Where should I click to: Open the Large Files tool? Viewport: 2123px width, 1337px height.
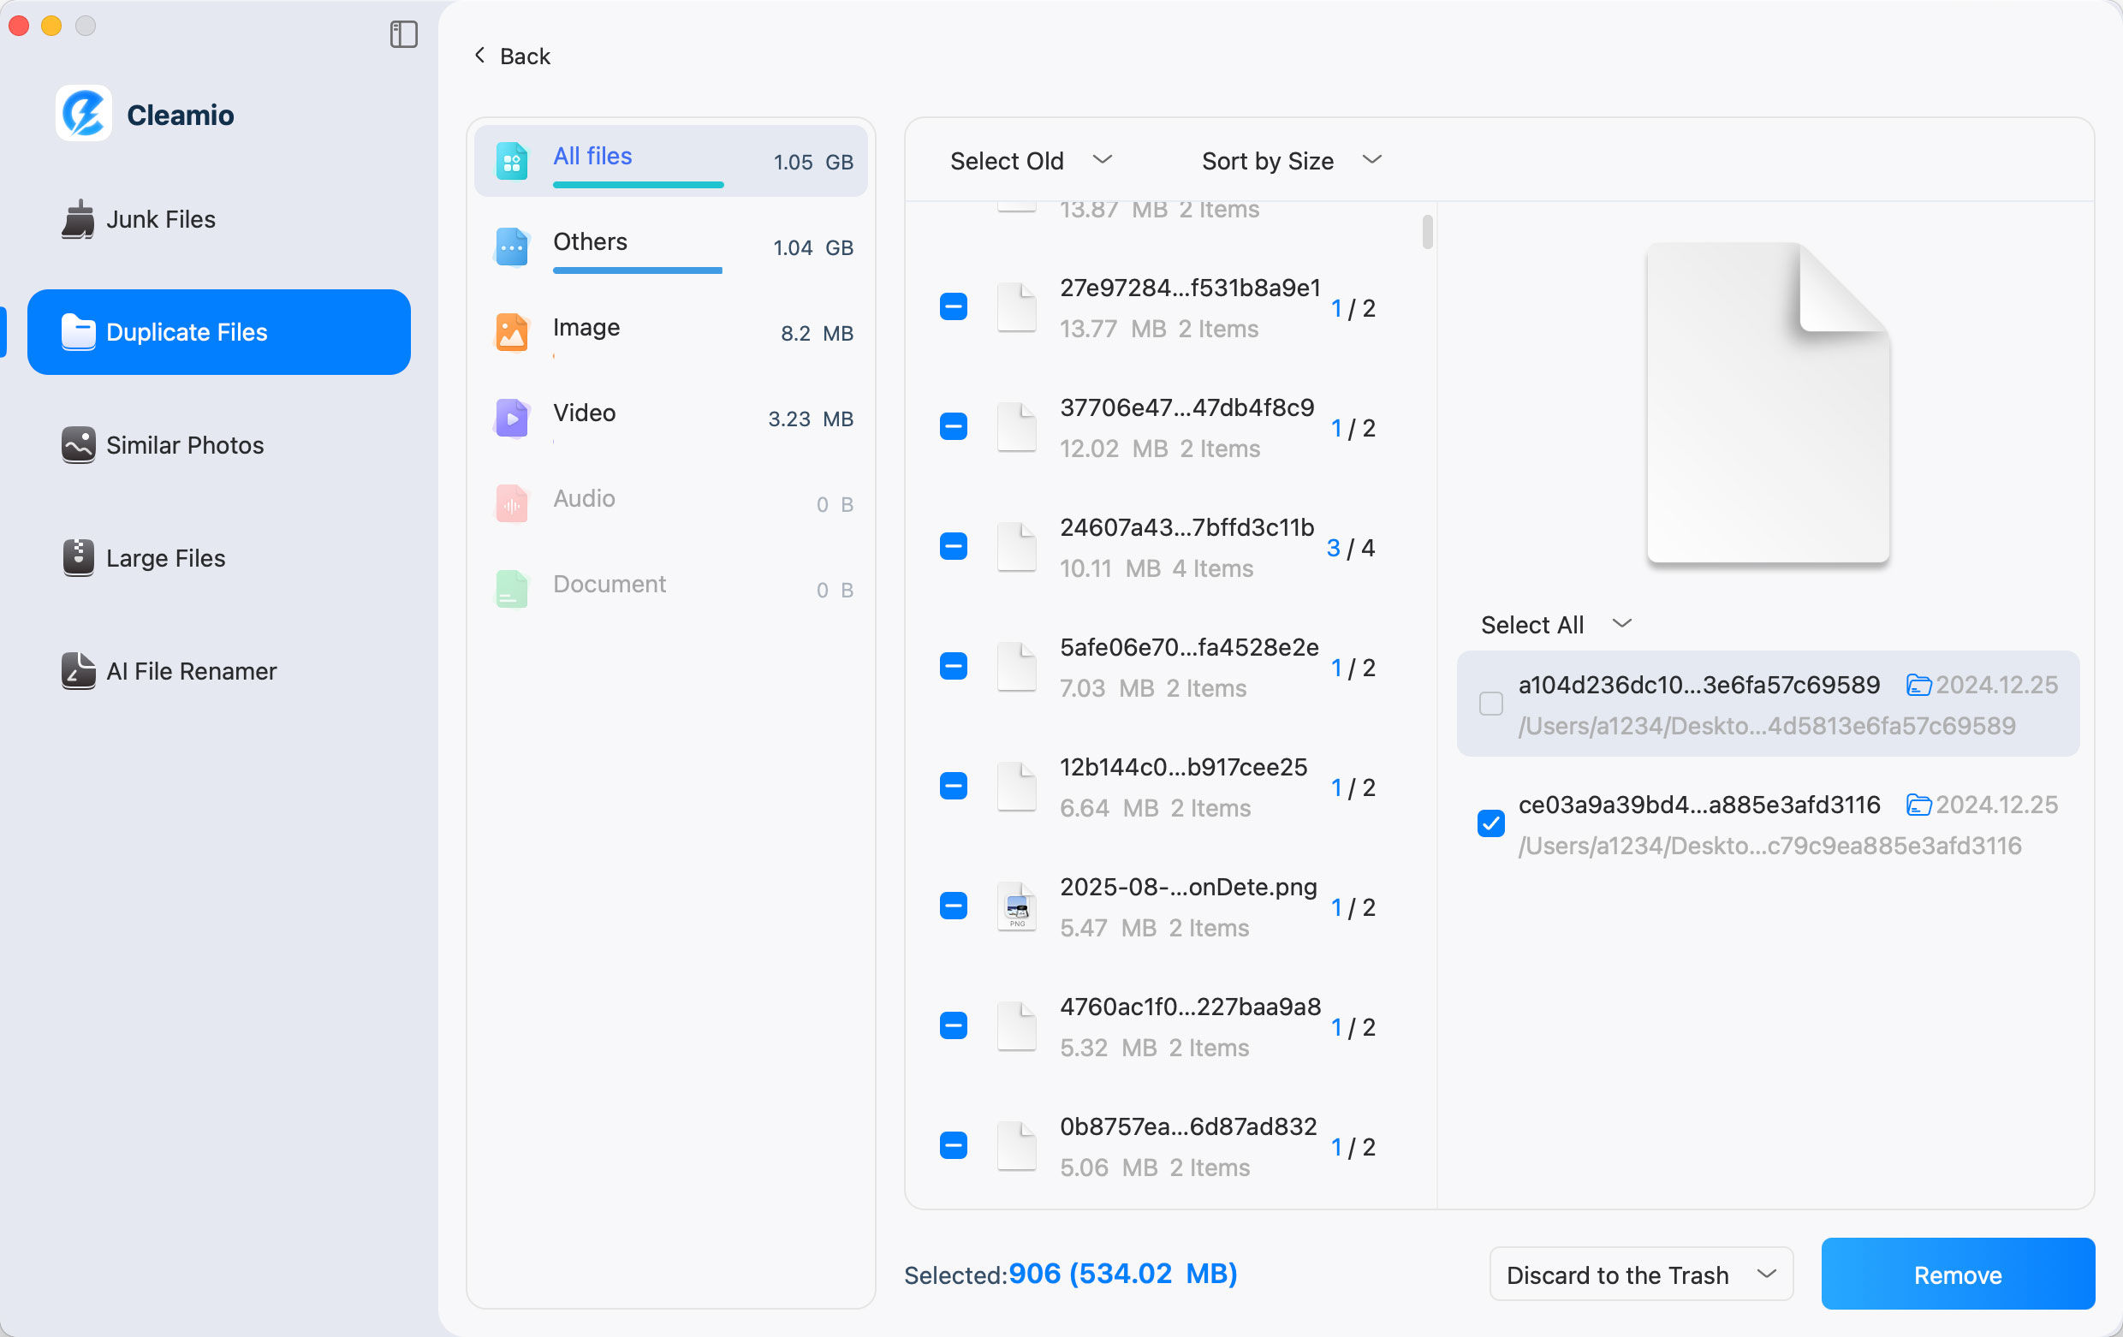point(165,558)
